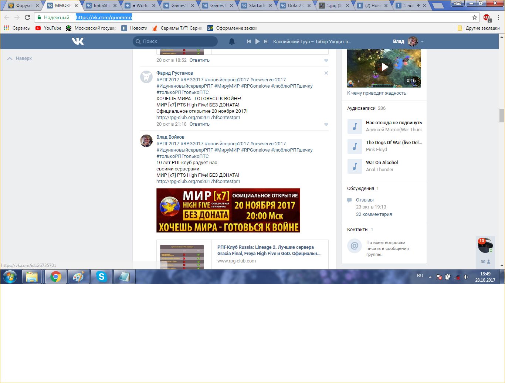Image resolution: width=505 pixels, height=383 pixels.
Task: Open the МИР x7 banner image
Action: pos(228,210)
